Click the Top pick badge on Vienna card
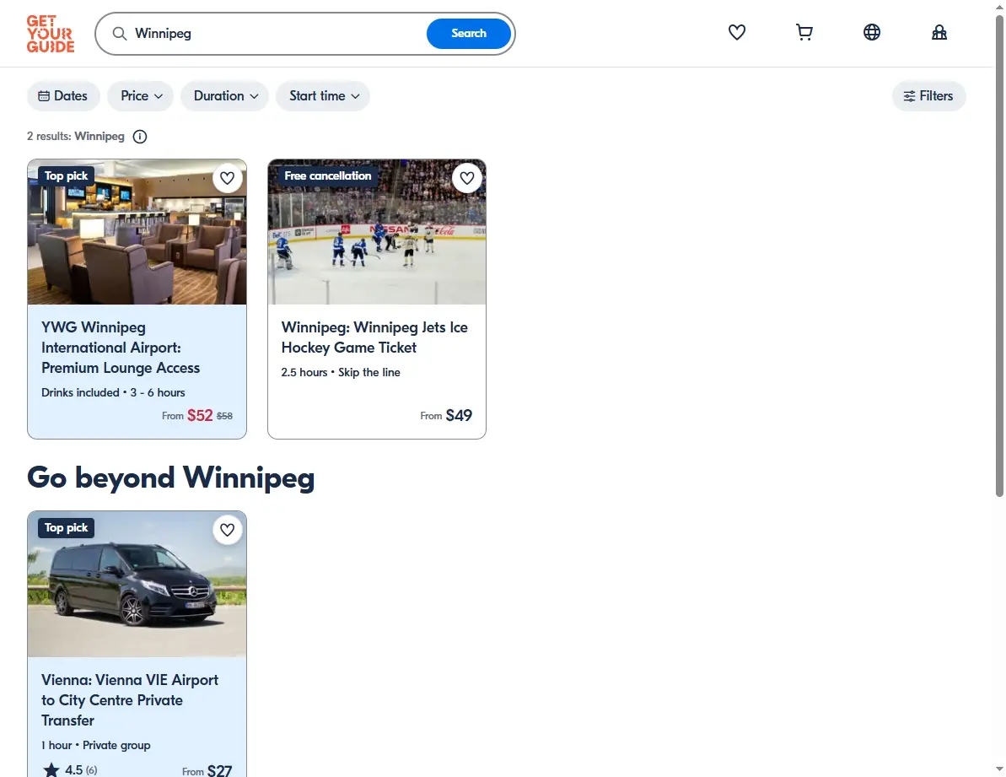This screenshot has width=1006, height=777. (x=66, y=528)
